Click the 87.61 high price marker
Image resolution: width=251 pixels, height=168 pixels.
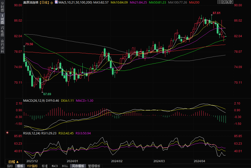216,13
